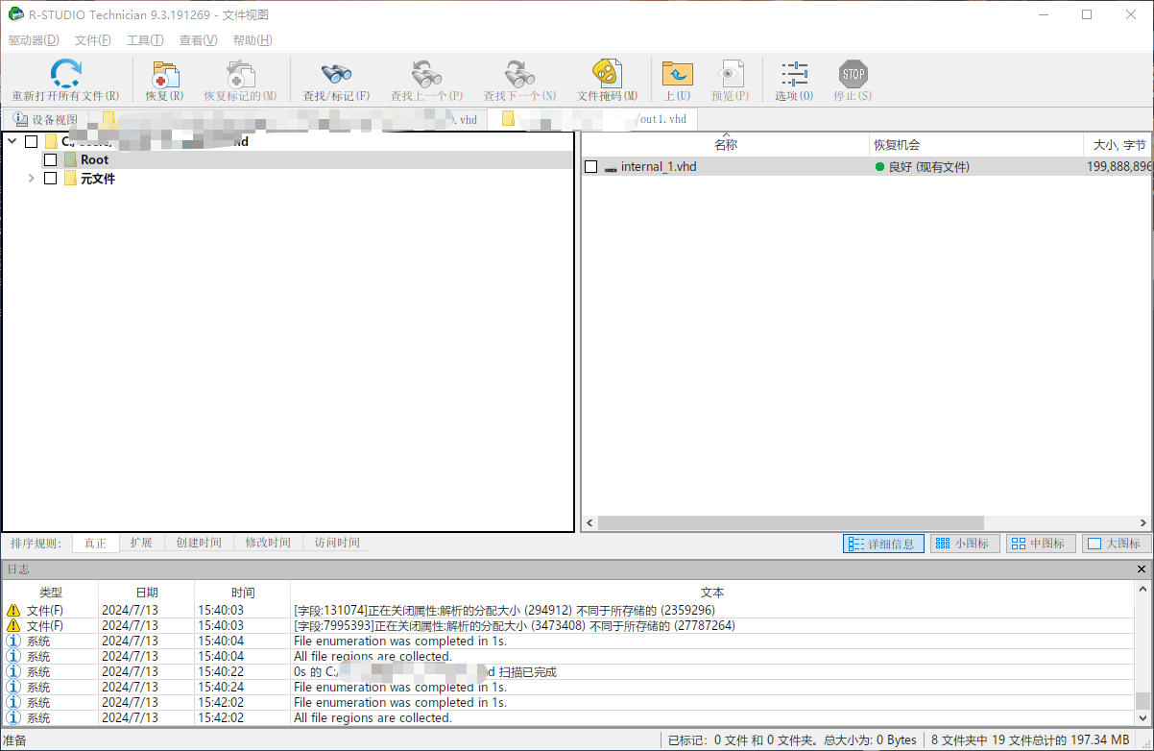Select the internal_1.vhd file name
Viewport: 1154px width, 751px height.
pyautogui.click(x=659, y=167)
